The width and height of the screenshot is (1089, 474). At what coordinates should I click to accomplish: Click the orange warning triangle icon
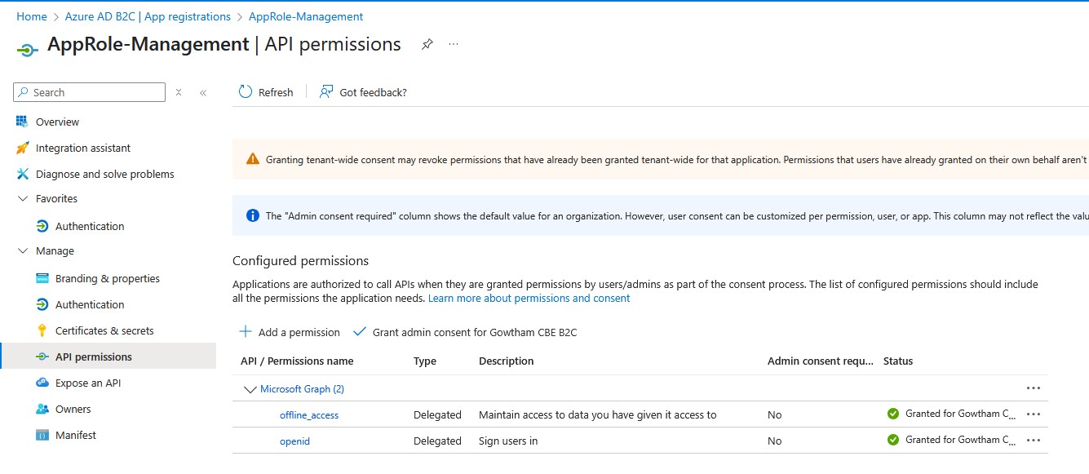[x=253, y=159]
